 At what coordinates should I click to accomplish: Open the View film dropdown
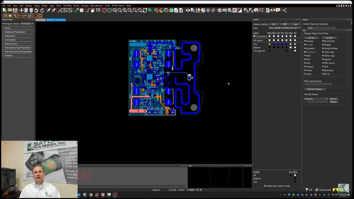point(285,28)
